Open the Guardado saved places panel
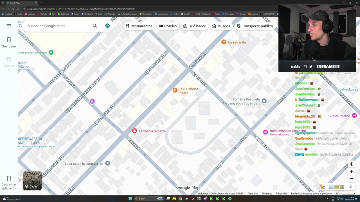Screen dimensions: 360x202 click(x=9, y=42)
